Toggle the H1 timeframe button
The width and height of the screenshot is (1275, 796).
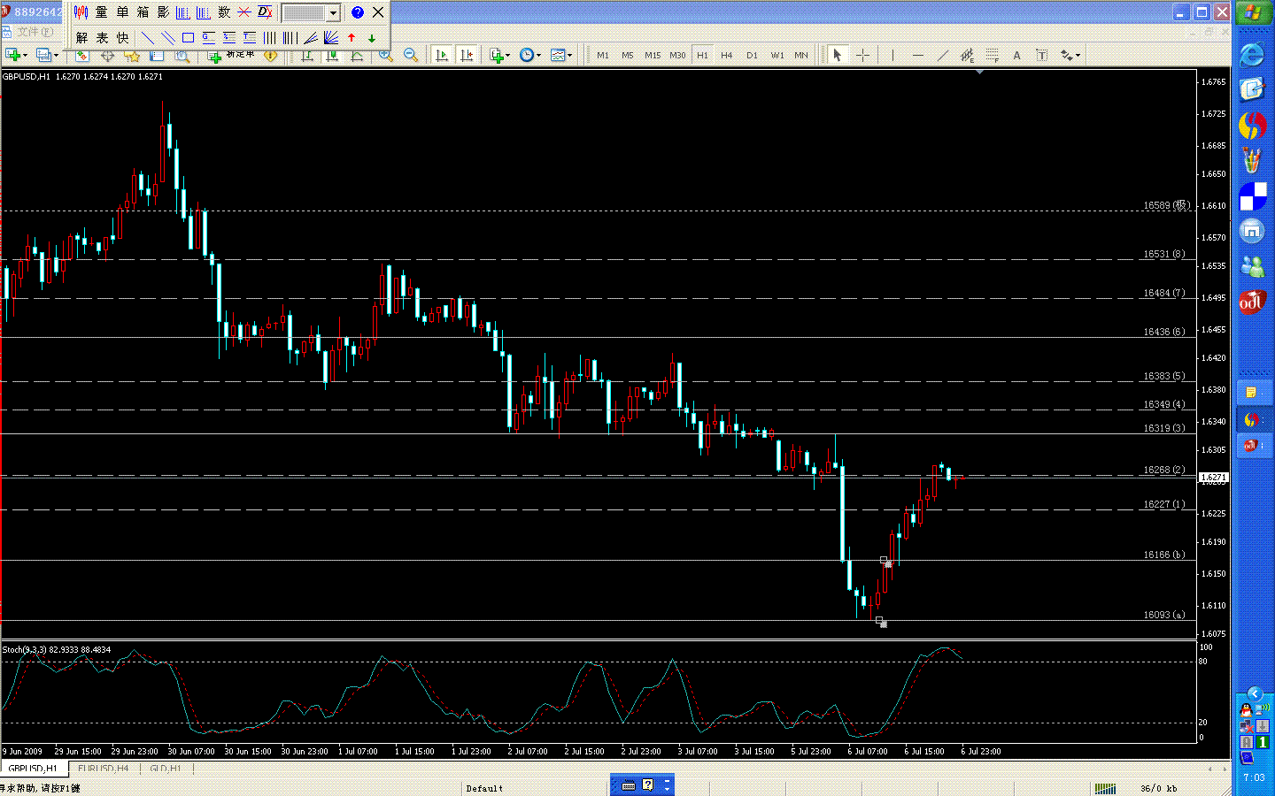coord(702,55)
